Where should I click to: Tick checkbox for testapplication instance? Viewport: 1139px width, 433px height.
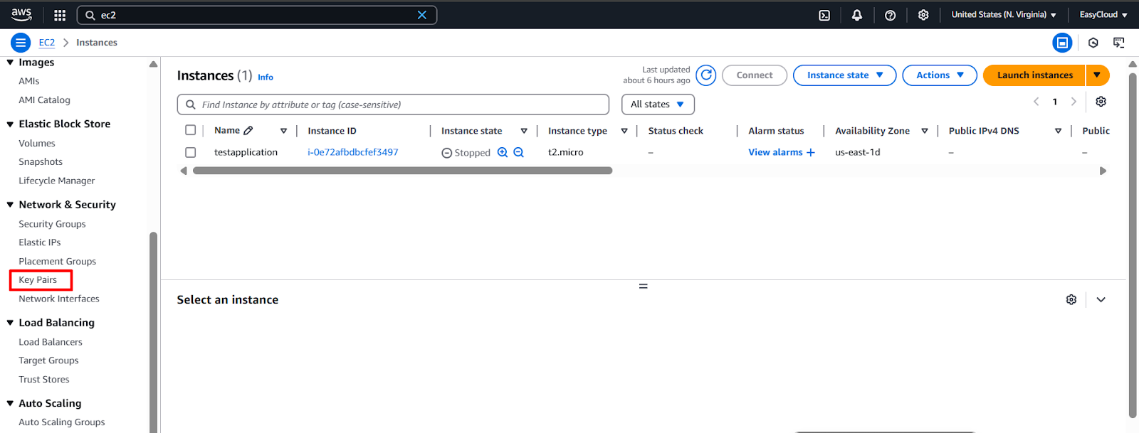point(190,152)
